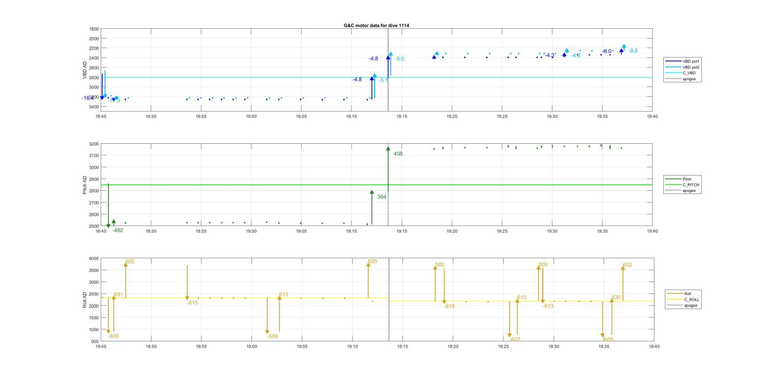The image size is (775, 383).
Task: Click the 'Roll AD' y-axis label
Action: [85, 300]
